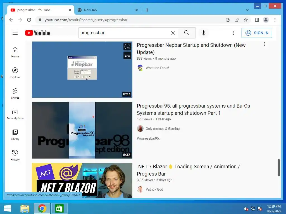Open Explore in the sidebar
Image resolution: width=286 pixels, height=214 pixels.
15,73
